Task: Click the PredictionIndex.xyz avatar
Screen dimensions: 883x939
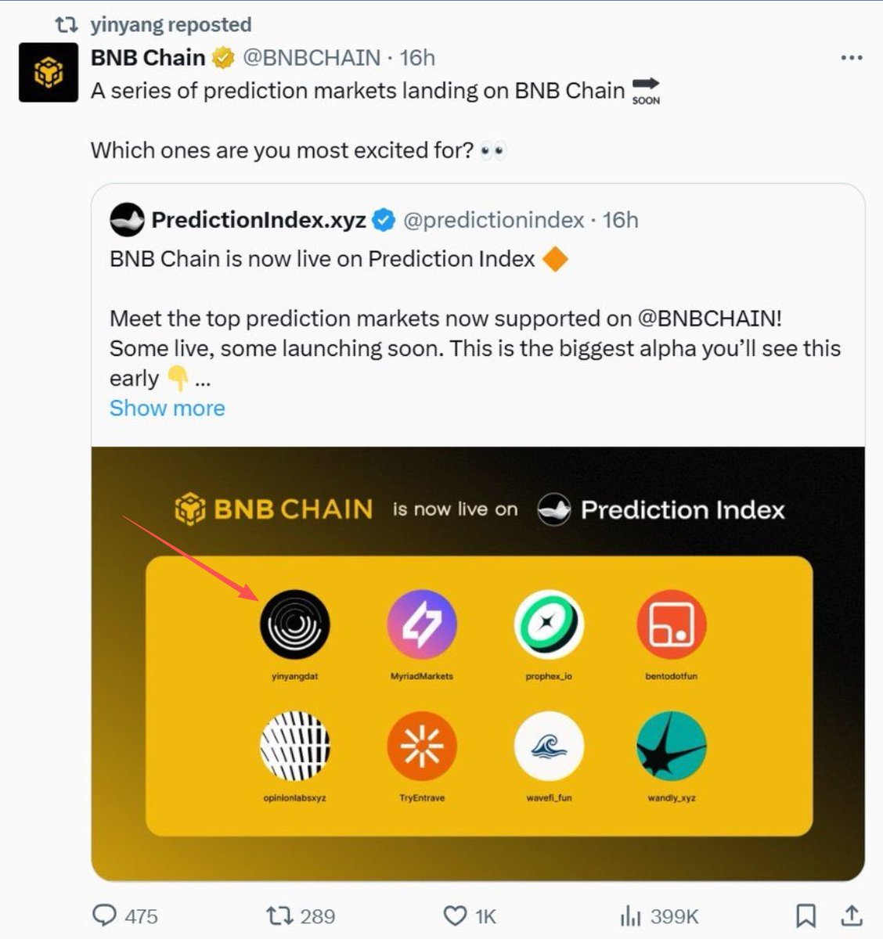Action: pyautogui.click(x=127, y=221)
